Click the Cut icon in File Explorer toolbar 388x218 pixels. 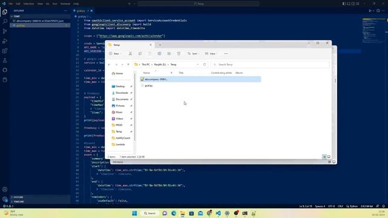click(x=130, y=54)
